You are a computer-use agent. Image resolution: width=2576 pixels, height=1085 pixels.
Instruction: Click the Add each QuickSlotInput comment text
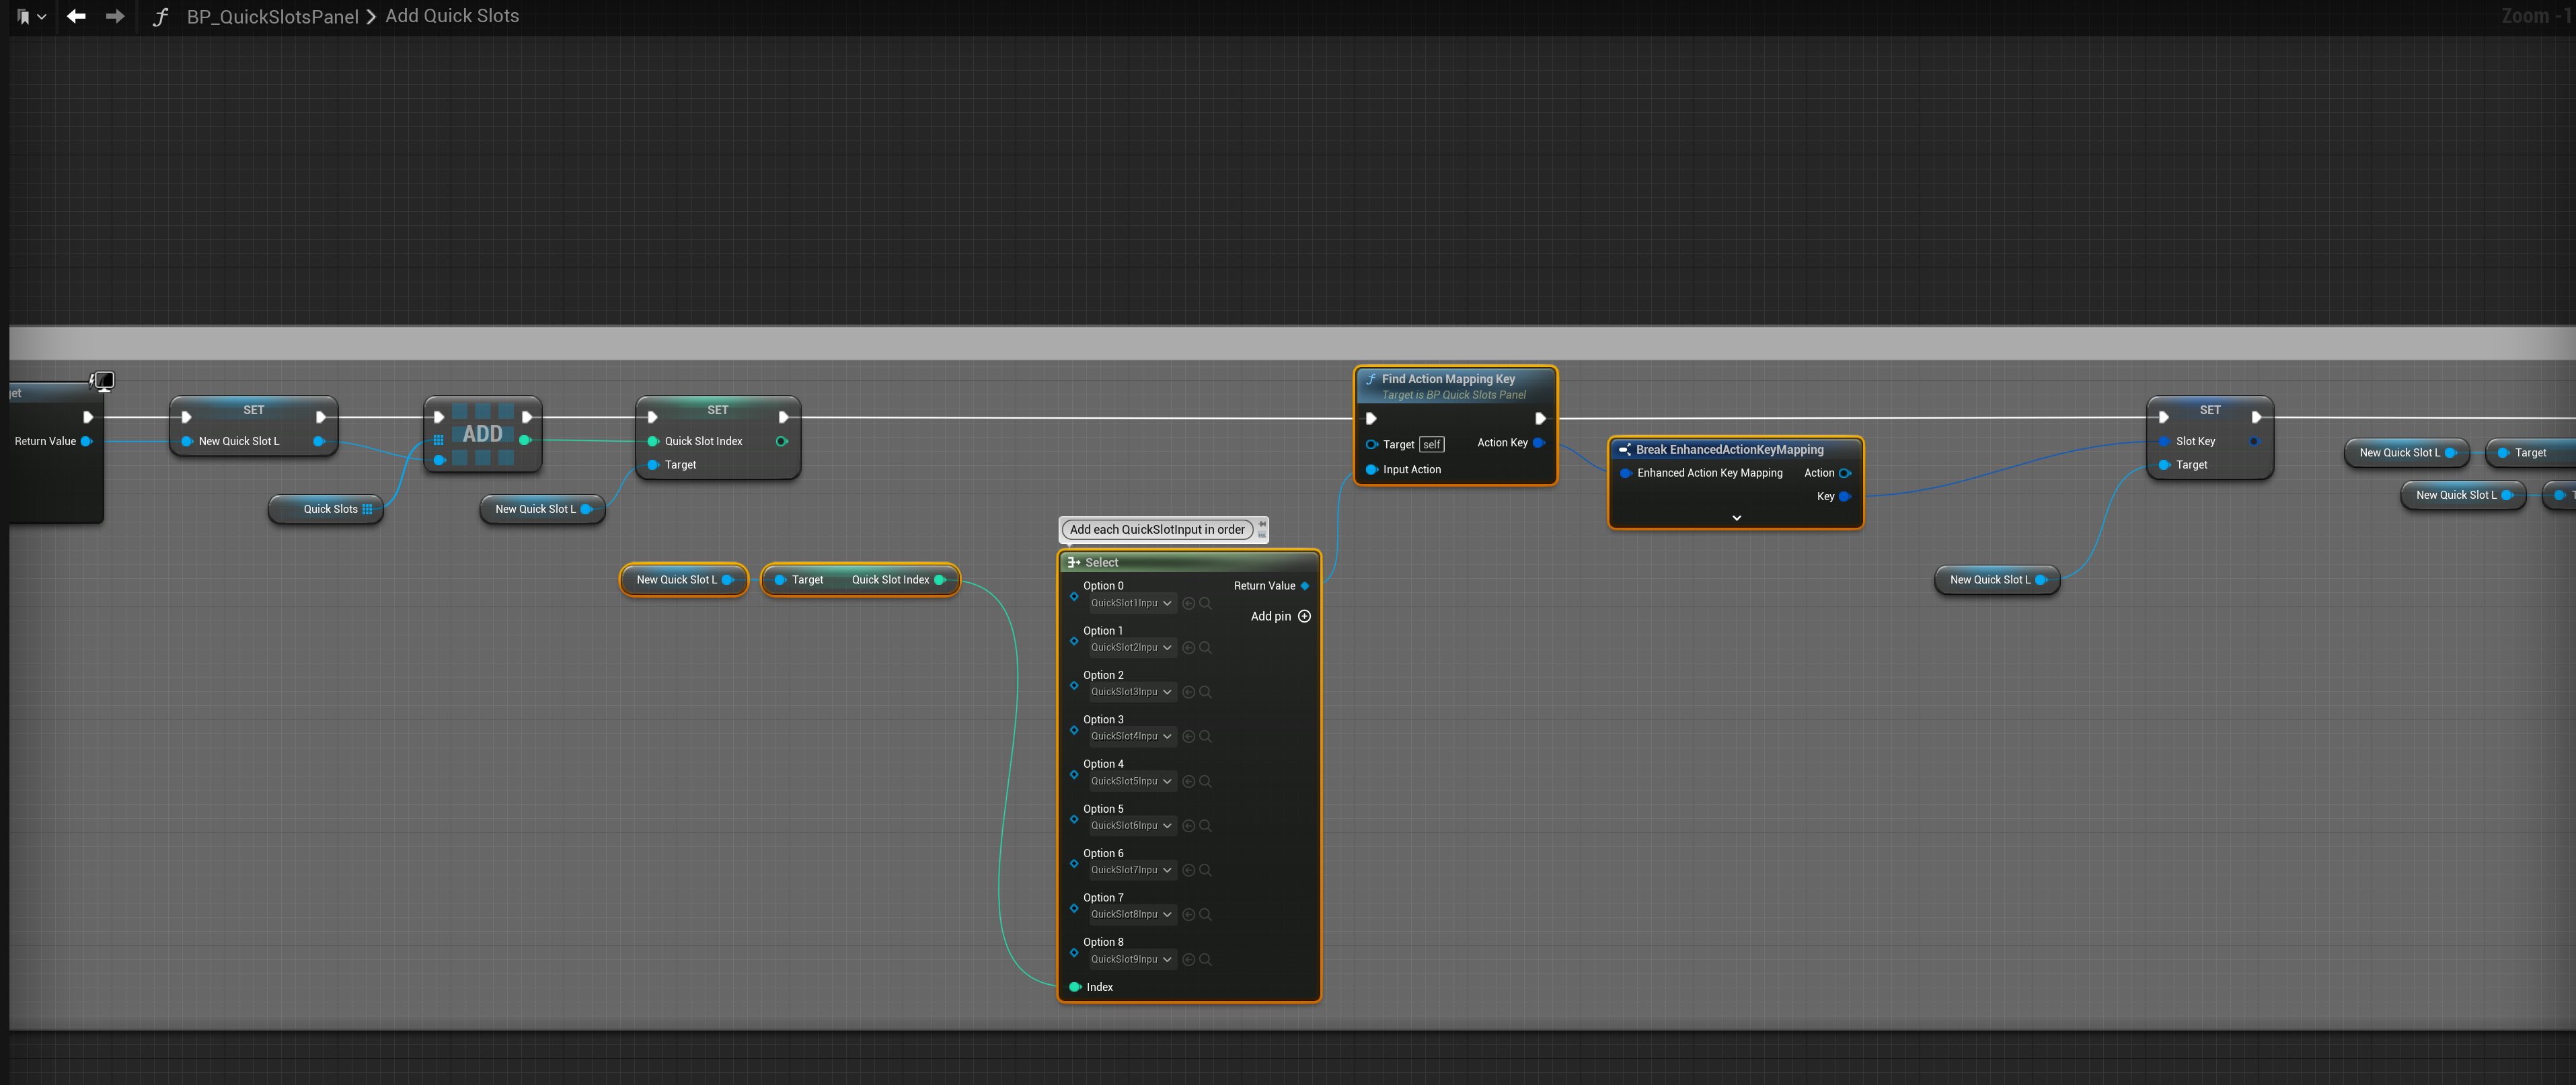1157,530
